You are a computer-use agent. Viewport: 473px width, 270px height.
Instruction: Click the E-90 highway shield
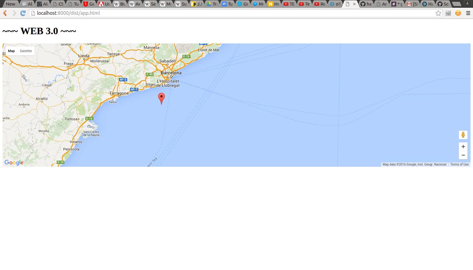(x=149, y=74)
